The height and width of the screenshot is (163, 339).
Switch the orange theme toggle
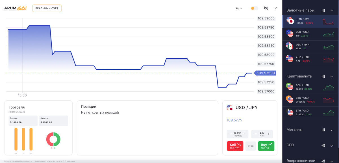254,8
